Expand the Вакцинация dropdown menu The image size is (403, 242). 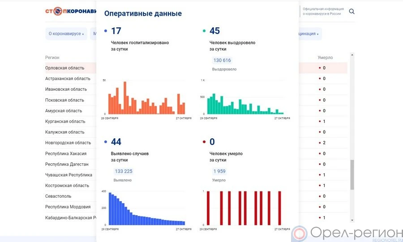[x=307, y=34]
